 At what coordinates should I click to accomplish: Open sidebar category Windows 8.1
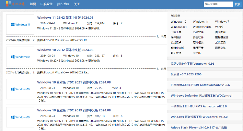(179, 27)
